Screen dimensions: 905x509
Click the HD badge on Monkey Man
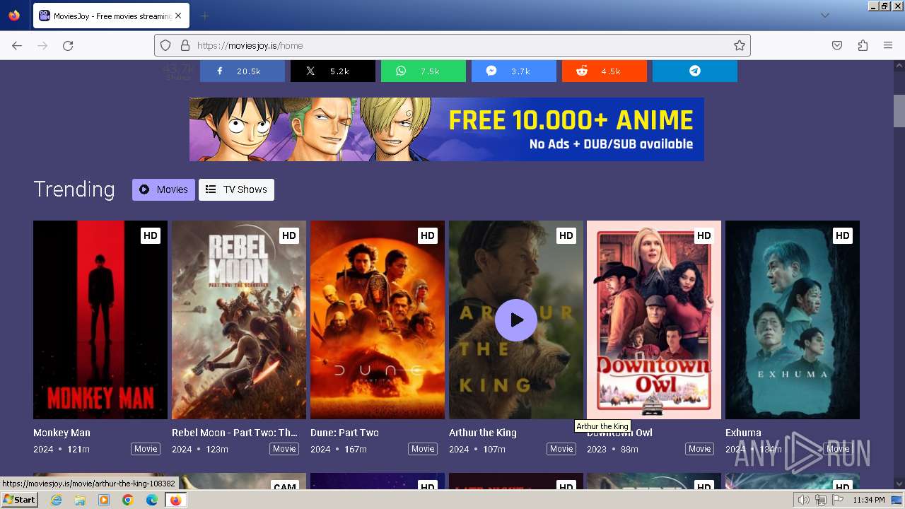pos(150,235)
